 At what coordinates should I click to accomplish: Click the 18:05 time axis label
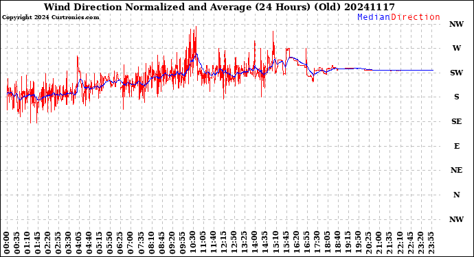[x=327, y=243]
